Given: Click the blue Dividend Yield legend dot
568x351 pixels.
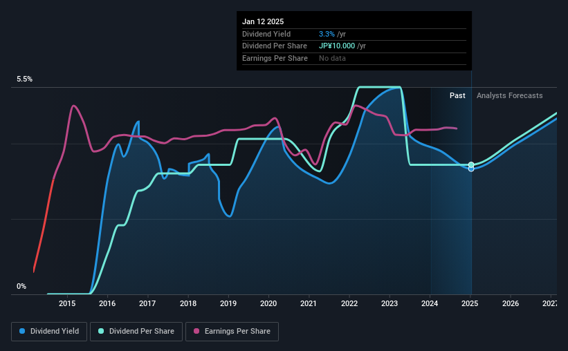Looking at the screenshot, I should point(22,331).
